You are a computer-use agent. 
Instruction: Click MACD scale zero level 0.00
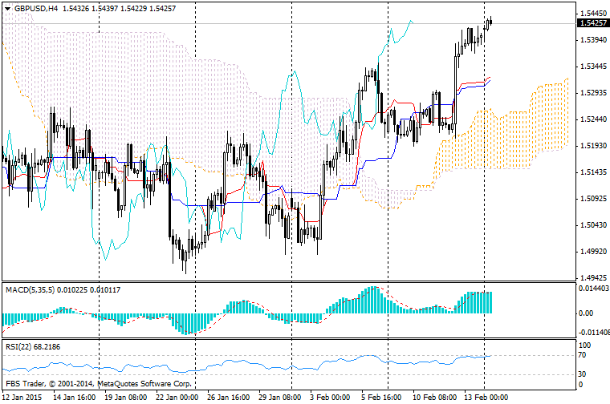coord(586,313)
